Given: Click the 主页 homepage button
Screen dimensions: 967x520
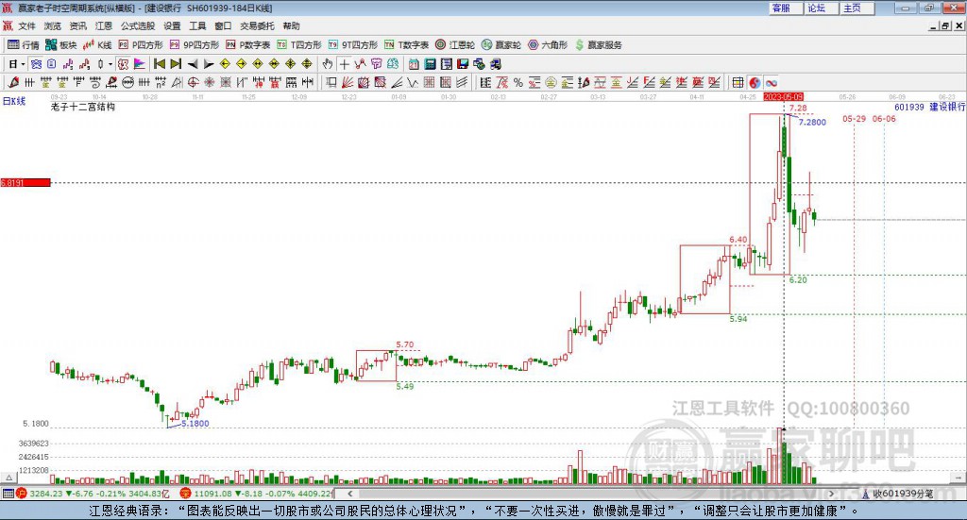Looking at the screenshot, I should tap(857, 8).
